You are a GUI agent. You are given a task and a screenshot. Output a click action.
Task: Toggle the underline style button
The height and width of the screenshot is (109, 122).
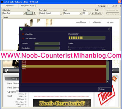pos(95,13)
